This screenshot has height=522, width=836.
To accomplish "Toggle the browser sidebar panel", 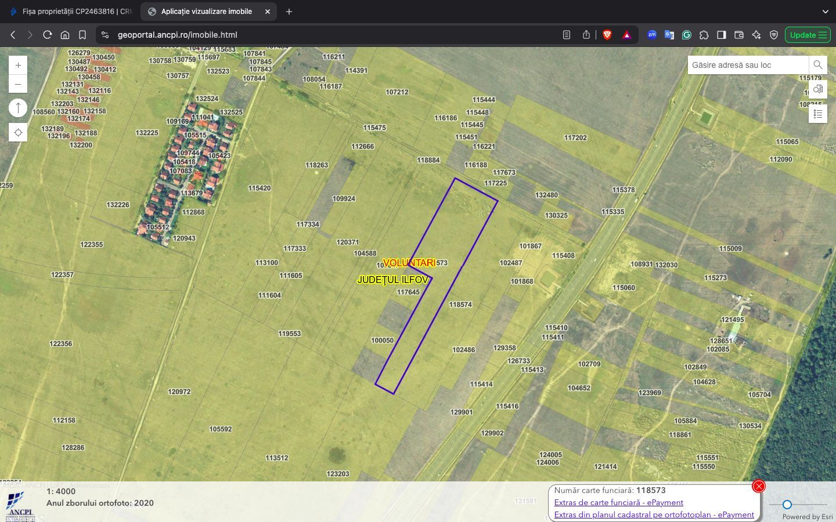I will click(x=722, y=35).
